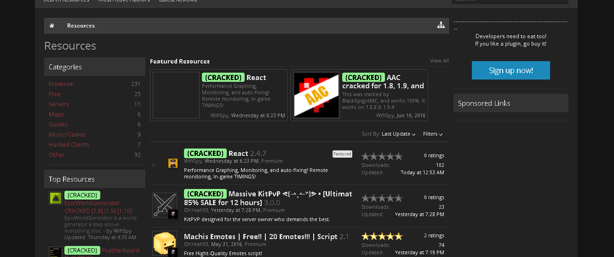Viewport: 614px width, 257px height.
Task: Click the "Jun 10, 2016" featured date
Action: point(411,115)
